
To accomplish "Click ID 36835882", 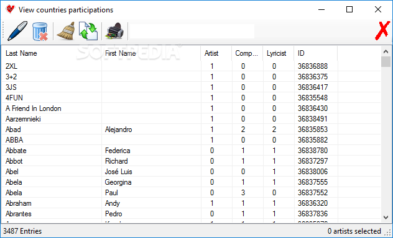I will pyautogui.click(x=313, y=140).
